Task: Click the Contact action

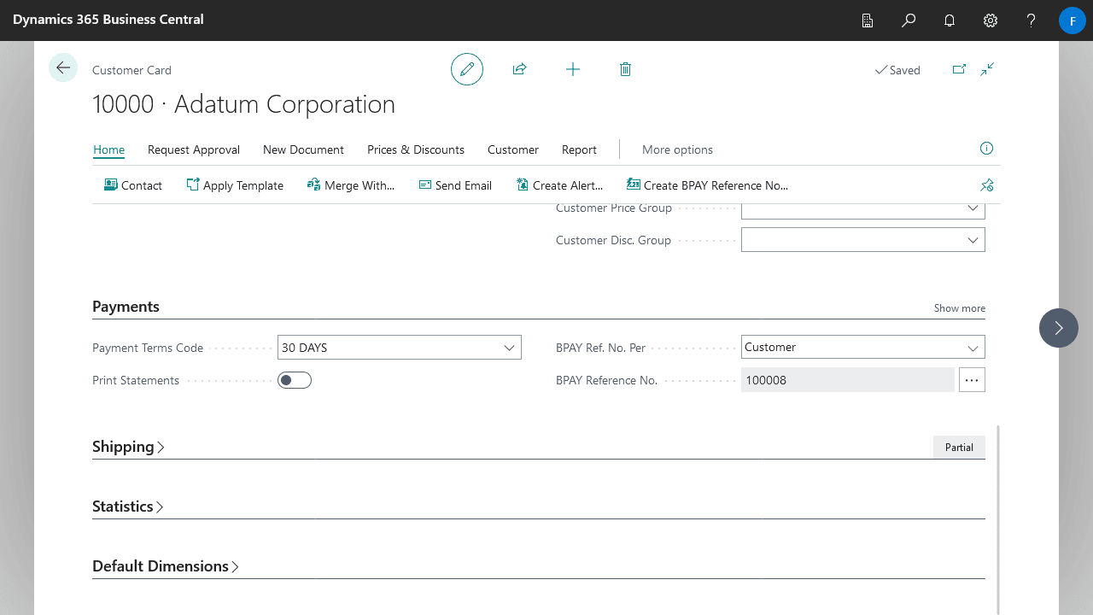Action: tap(132, 184)
